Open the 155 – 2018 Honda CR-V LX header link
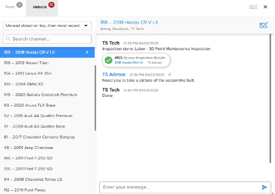The height and width of the screenshot is (194, 275). [129, 22]
